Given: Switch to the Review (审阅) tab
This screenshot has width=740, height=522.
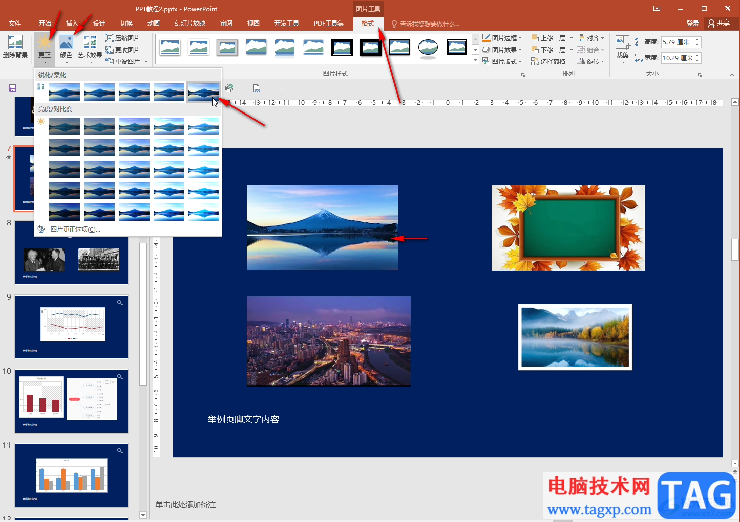Looking at the screenshot, I should (226, 24).
